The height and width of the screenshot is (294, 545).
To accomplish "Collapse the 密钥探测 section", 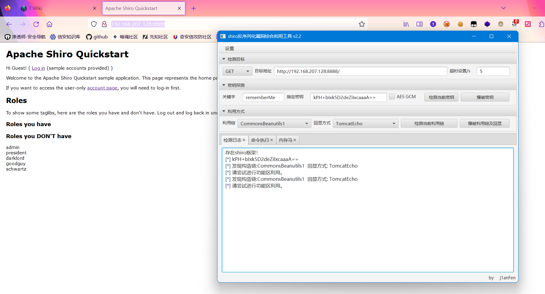I will [x=224, y=85].
